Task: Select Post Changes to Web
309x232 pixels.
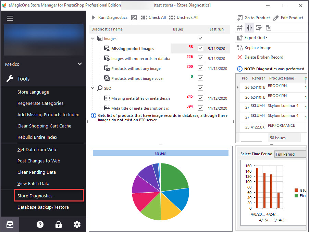Action: pyautogui.click(x=39, y=161)
